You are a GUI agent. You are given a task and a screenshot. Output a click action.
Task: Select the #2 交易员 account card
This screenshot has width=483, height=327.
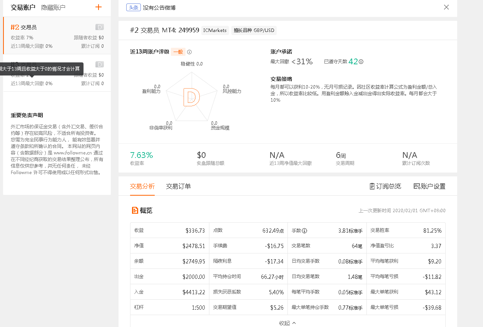click(57, 36)
